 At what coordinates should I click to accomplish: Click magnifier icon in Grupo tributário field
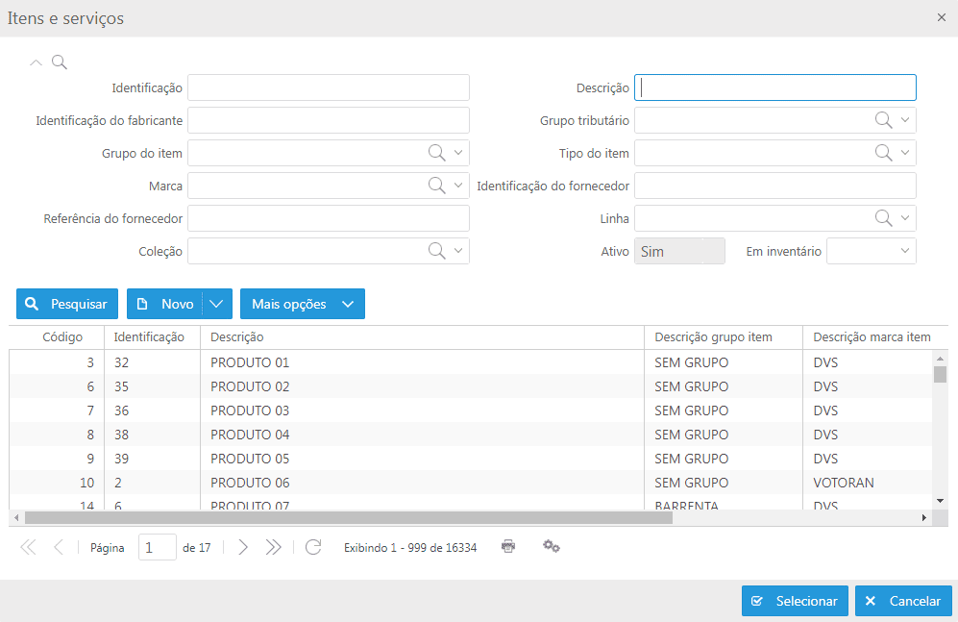(x=883, y=120)
